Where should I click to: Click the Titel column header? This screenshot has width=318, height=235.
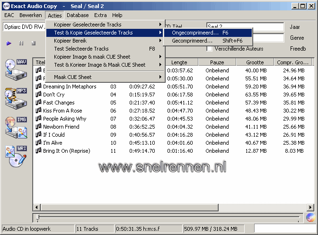tap(40, 62)
